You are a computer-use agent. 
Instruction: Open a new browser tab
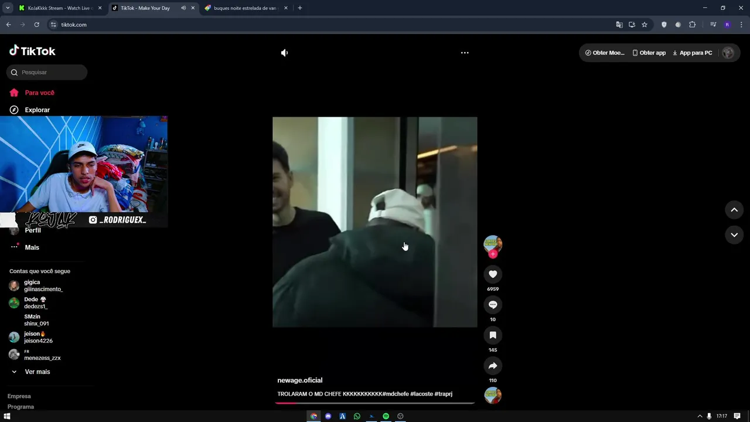coord(300,8)
